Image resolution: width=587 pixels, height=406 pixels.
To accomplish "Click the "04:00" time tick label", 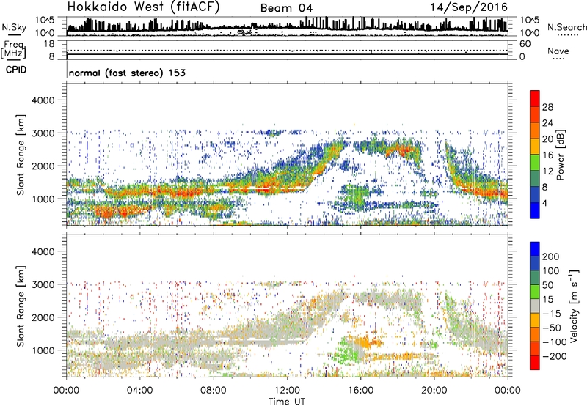I will point(139,391).
